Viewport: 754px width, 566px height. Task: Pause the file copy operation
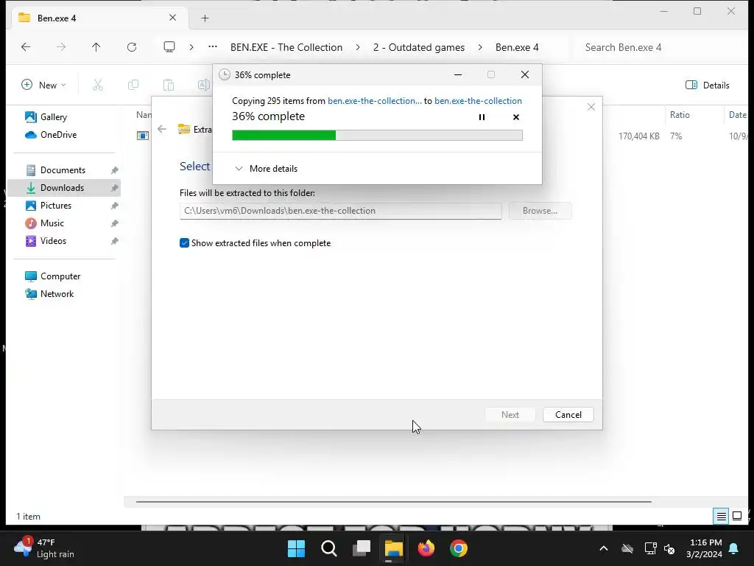pos(482,117)
